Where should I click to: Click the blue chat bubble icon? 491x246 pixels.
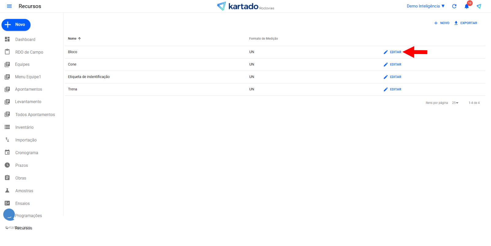tap(9, 215)
